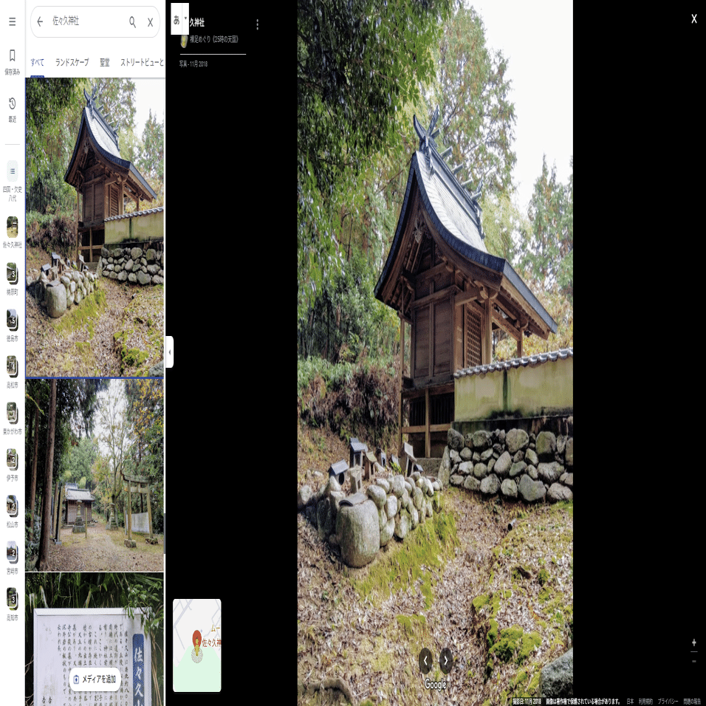The width and height of the screenshot is (706, 706).
Task: Select the すべて photo tab
Action: click(x=38, y=62)
